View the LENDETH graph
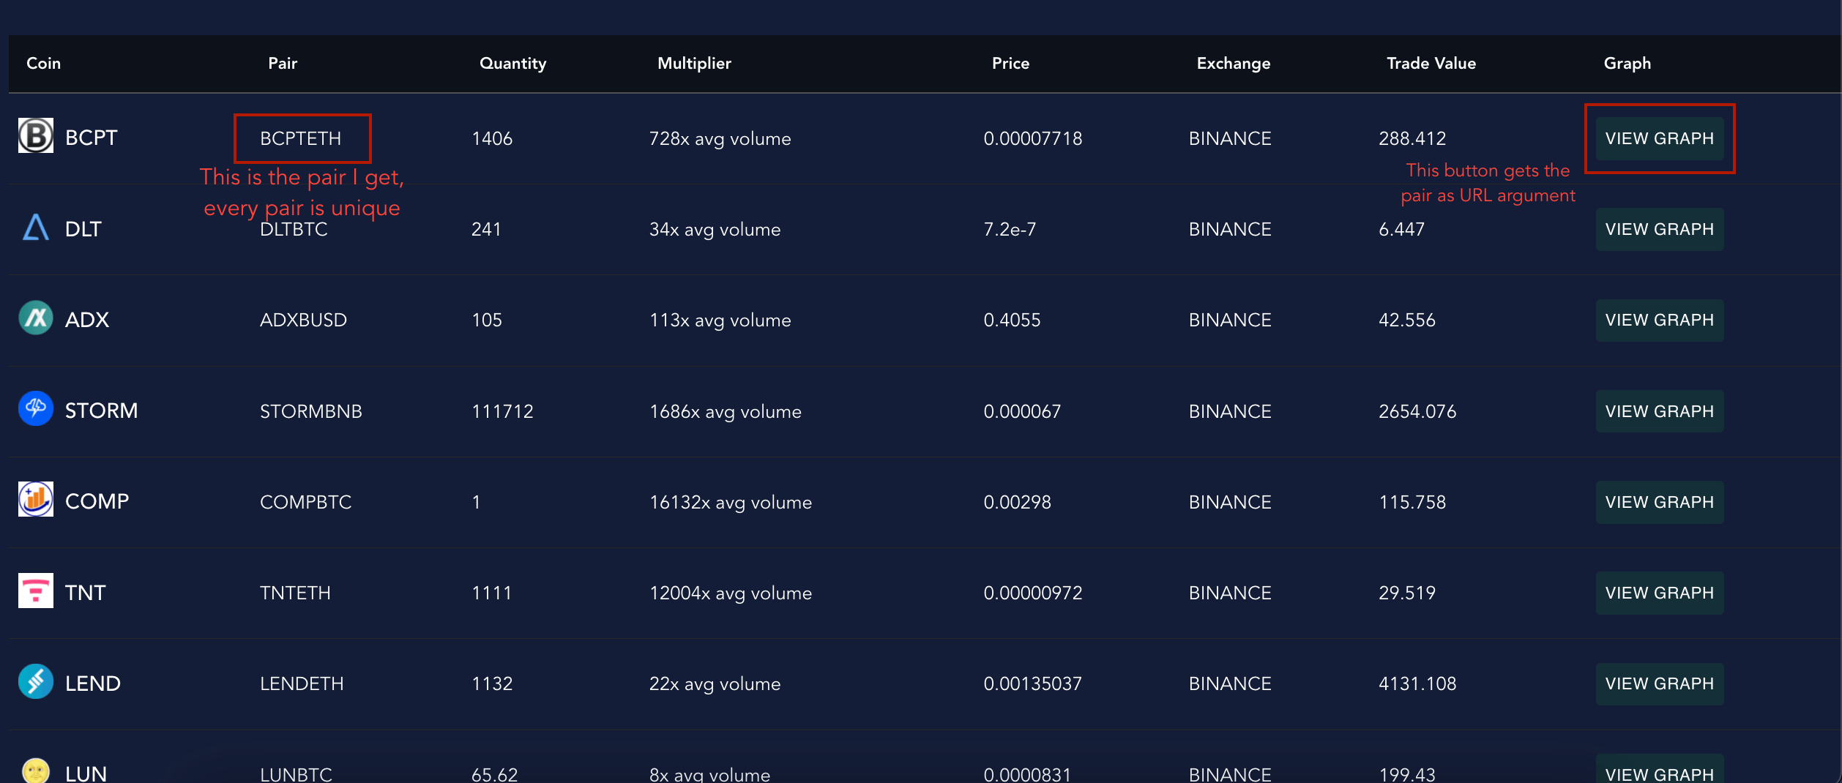Screen dimensions: 1842x783 point(1660,683)
